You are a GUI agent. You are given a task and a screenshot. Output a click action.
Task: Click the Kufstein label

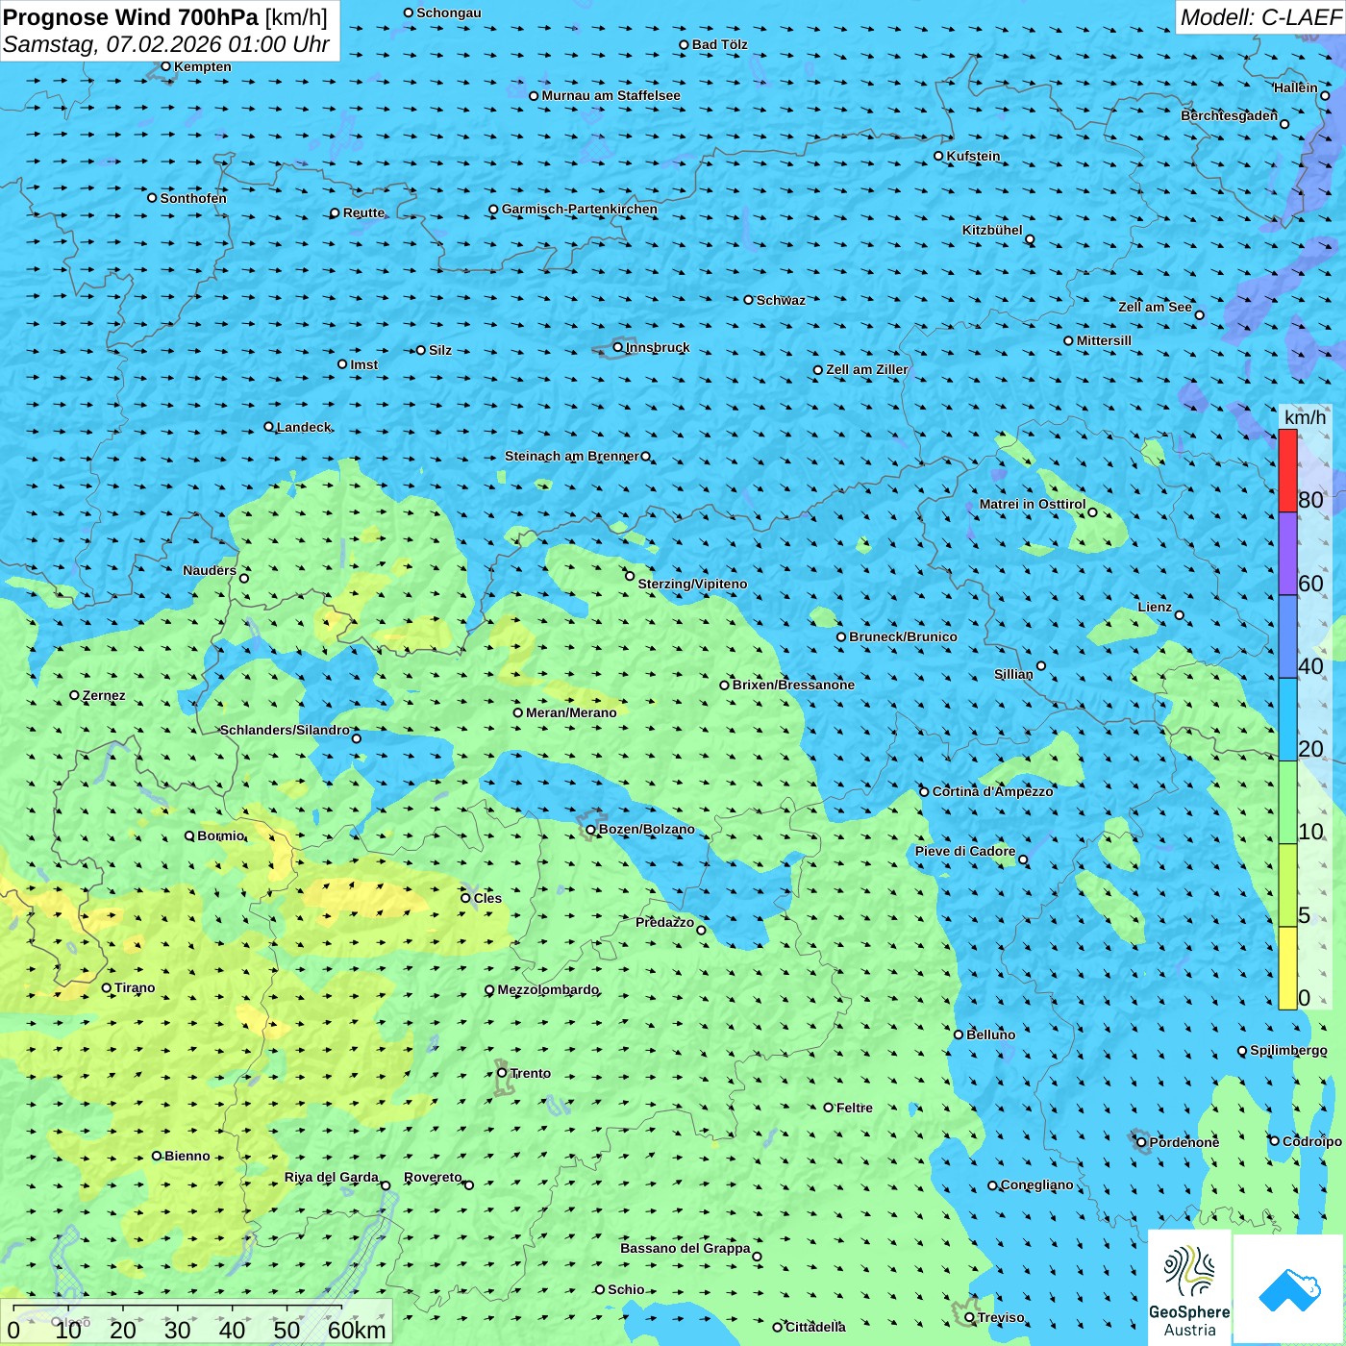coord(974,156)
